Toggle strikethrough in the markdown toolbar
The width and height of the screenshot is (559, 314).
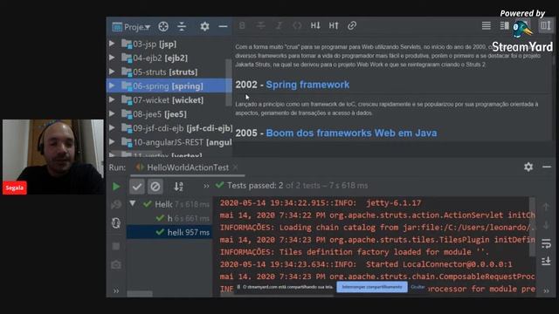tap(260, 25)
